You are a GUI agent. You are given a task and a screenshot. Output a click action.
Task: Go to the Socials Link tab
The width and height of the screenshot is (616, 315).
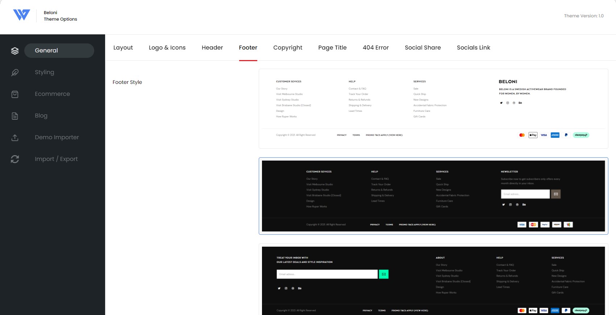click(x=474, y=48)
